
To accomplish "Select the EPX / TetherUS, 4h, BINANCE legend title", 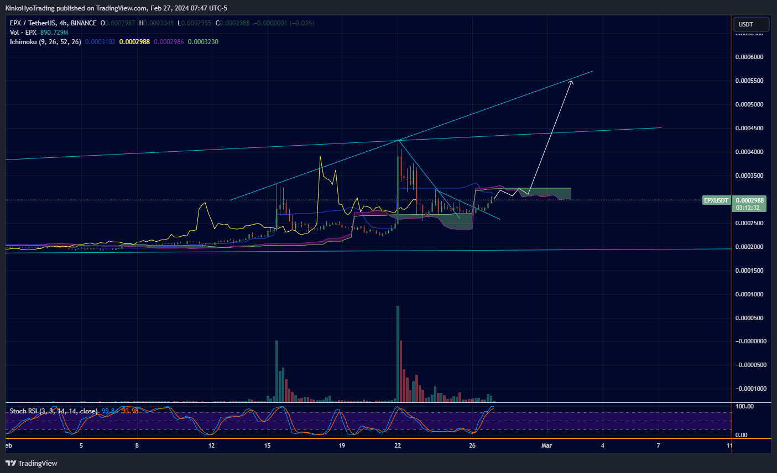I will tap(53, 23).
